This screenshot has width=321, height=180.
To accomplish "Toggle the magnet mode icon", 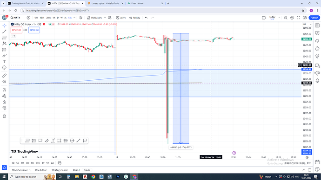I will 4,90.
